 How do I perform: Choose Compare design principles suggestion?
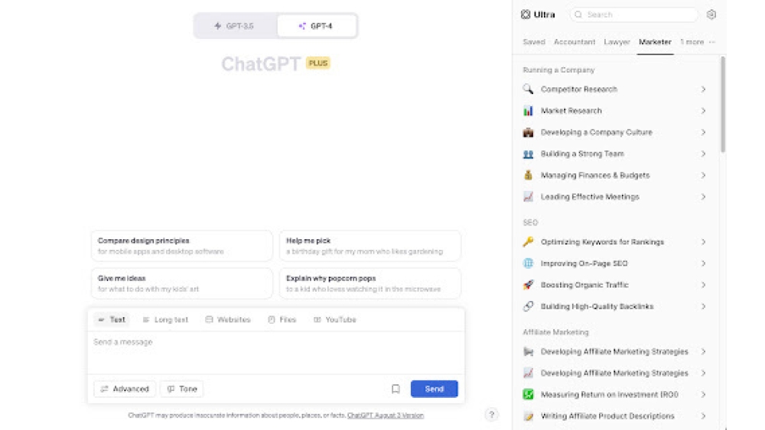[181, 246]
